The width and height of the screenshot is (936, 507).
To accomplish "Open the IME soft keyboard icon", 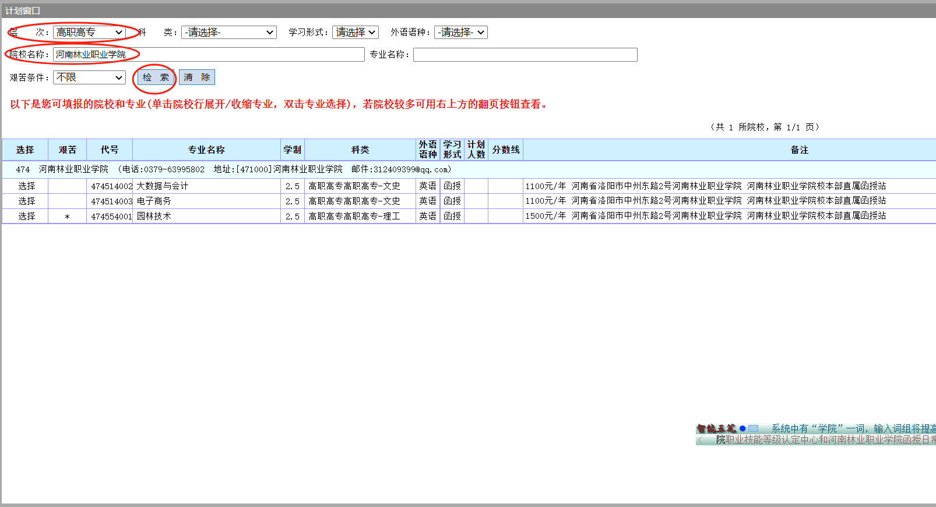I will (x=753, y=429).
